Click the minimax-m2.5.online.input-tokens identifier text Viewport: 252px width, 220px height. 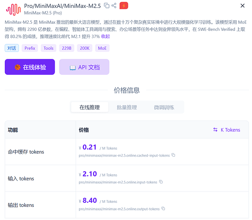tap(118, 182)
